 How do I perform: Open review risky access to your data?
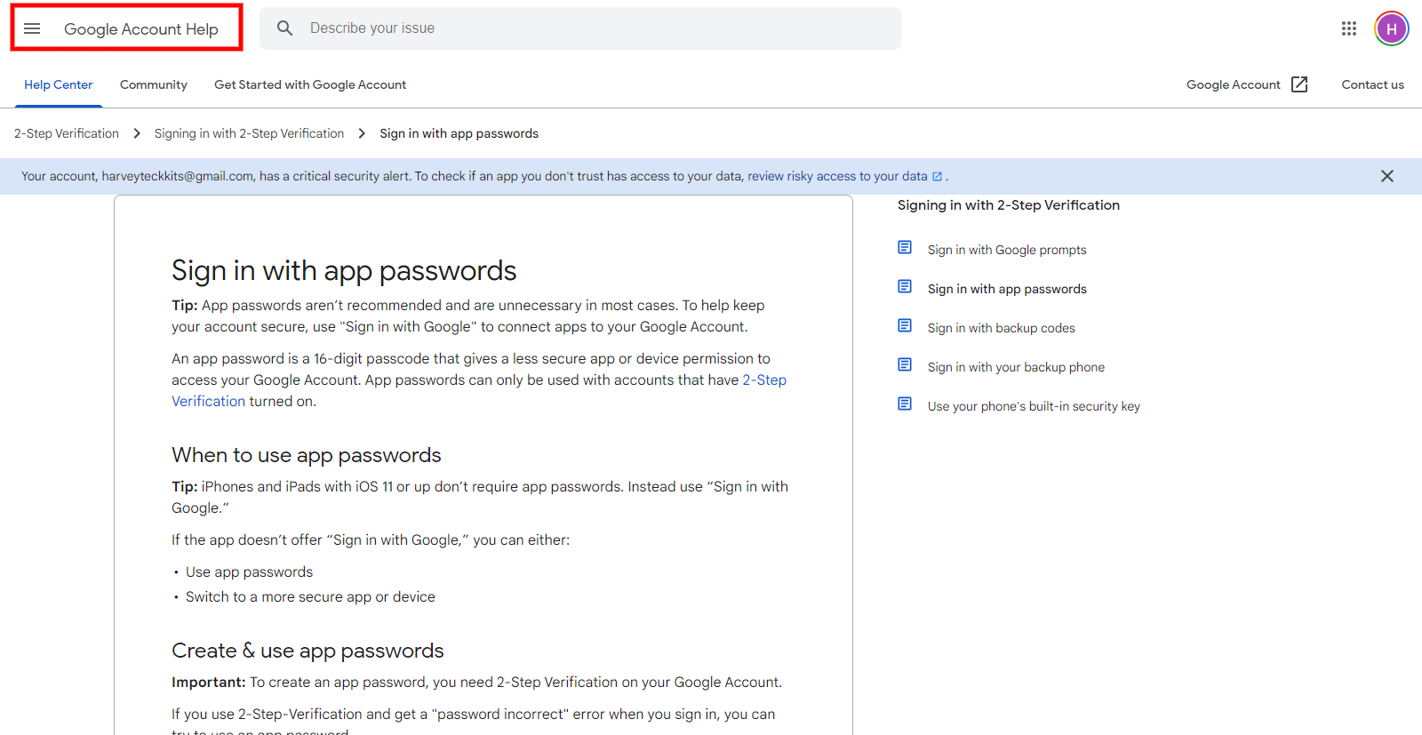point(837,176)
